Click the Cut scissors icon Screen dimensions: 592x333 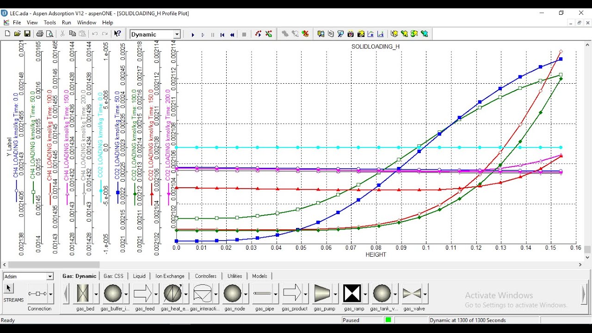click(x=62, y=34)
